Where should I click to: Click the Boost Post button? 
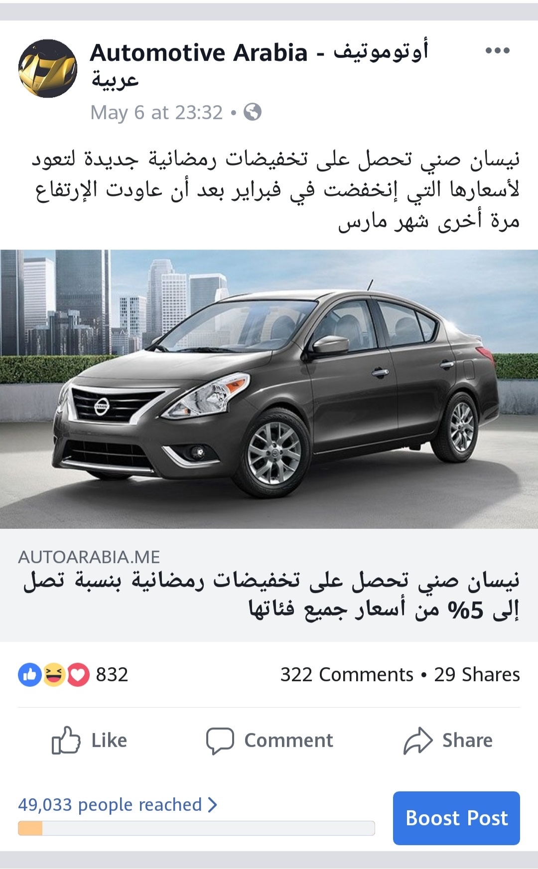[x=456, y=818]
